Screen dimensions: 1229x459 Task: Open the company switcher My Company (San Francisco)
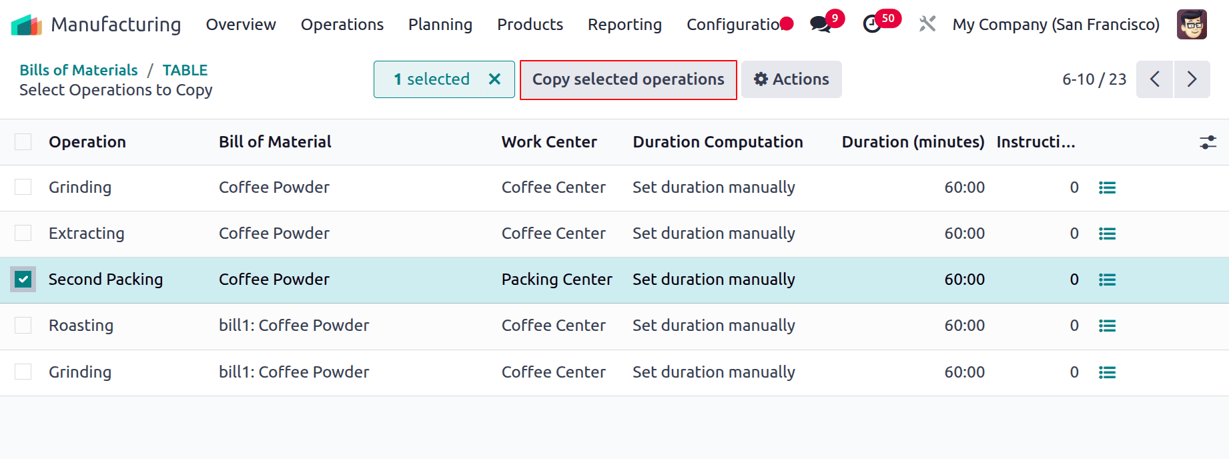[1056, 25]
